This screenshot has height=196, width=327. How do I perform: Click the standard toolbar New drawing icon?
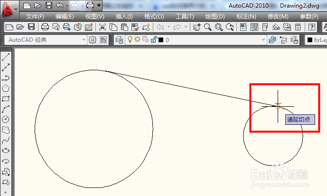[9, 27]
